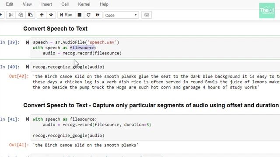Open the Kernel menu
Viewport: 280px width, 157px height.
point(84,4)
